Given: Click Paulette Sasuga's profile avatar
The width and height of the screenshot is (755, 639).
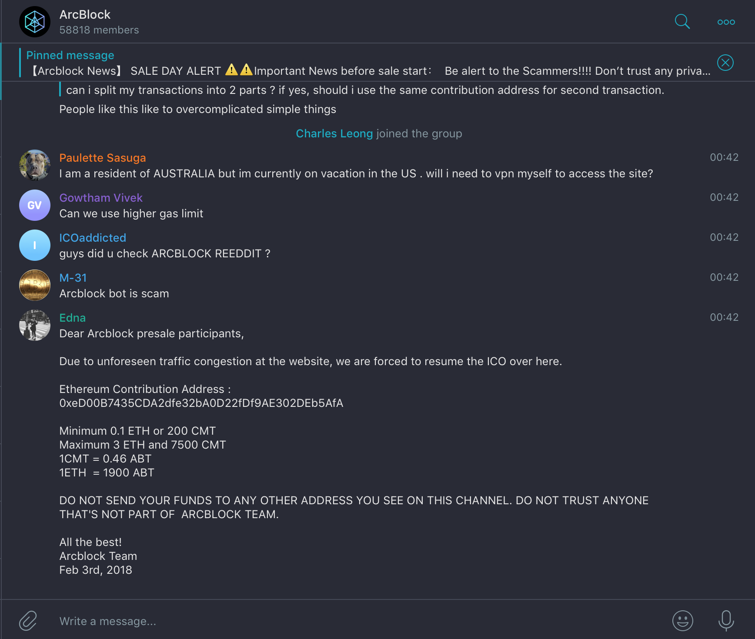Looking at the screenshot, I should [x=35, y=165].
